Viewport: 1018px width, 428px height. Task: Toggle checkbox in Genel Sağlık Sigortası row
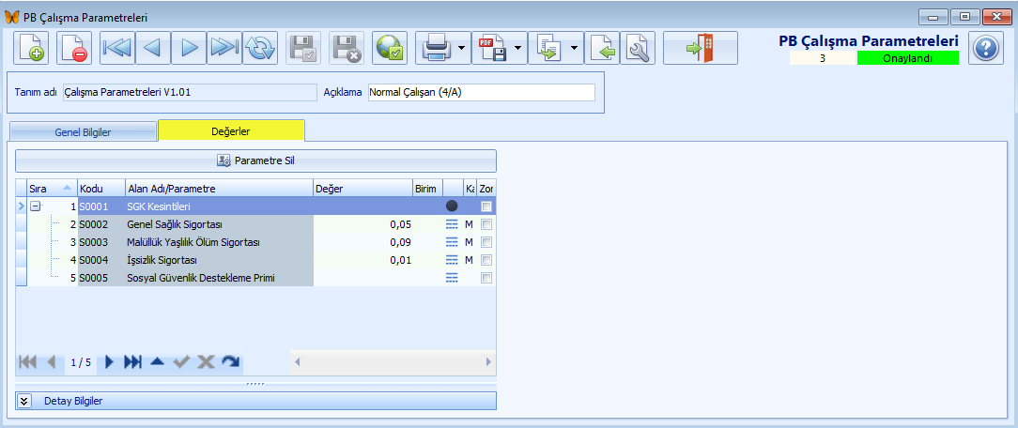(486, 224)
